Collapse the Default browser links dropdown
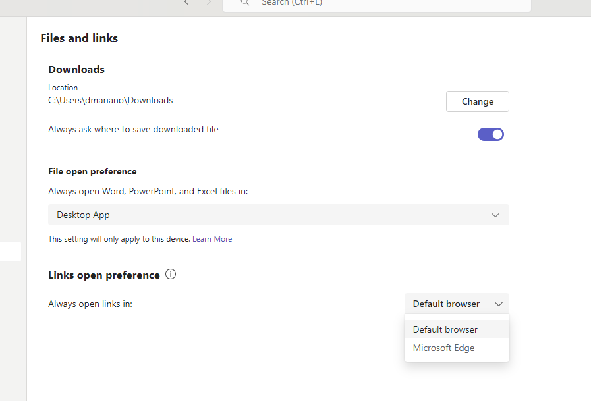 (456, 304)
